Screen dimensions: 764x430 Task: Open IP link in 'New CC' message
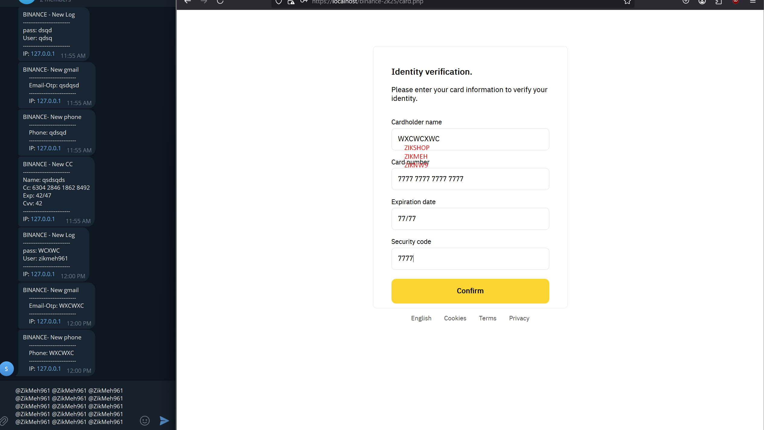43,219
